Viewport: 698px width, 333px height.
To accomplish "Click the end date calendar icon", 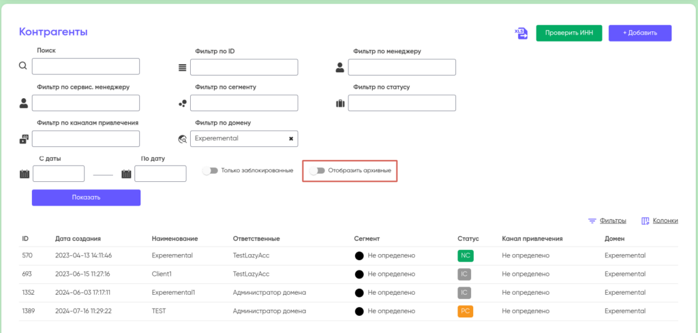I will pyautogui.click(x=126, y=174).
